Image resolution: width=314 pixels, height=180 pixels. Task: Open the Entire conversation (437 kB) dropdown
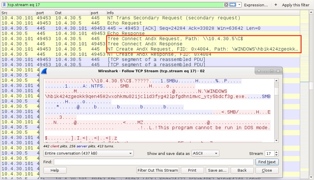pos(88,153)
